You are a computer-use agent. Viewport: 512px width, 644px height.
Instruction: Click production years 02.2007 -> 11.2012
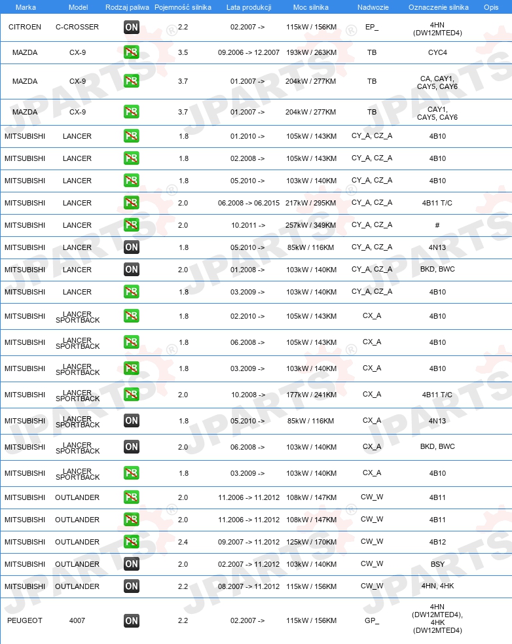[249, 564]
